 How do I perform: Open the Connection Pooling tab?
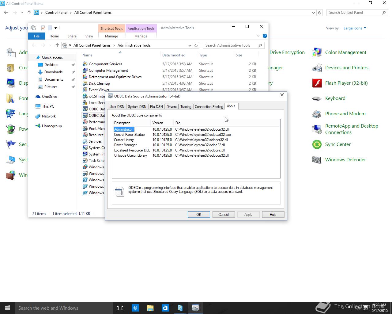point(209,107)
